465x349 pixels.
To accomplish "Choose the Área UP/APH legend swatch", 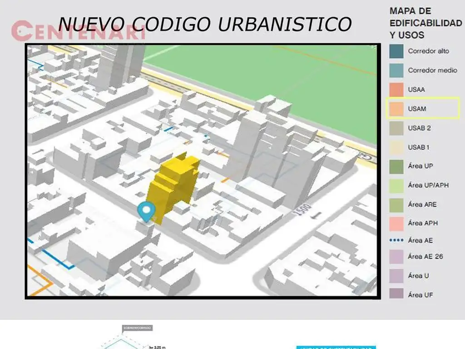I will [396, 185].
